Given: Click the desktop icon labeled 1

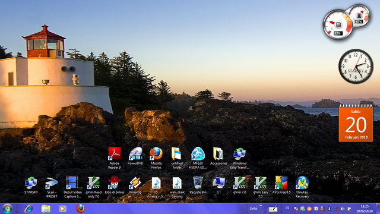Looking at the screenshot, I should [x=218, y=185].
